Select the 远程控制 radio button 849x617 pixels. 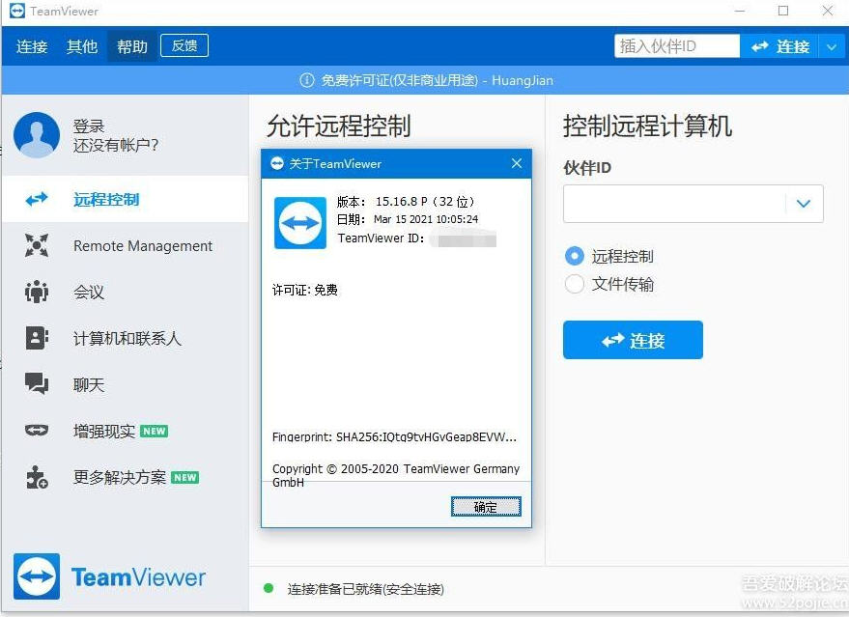coord(575,256)
